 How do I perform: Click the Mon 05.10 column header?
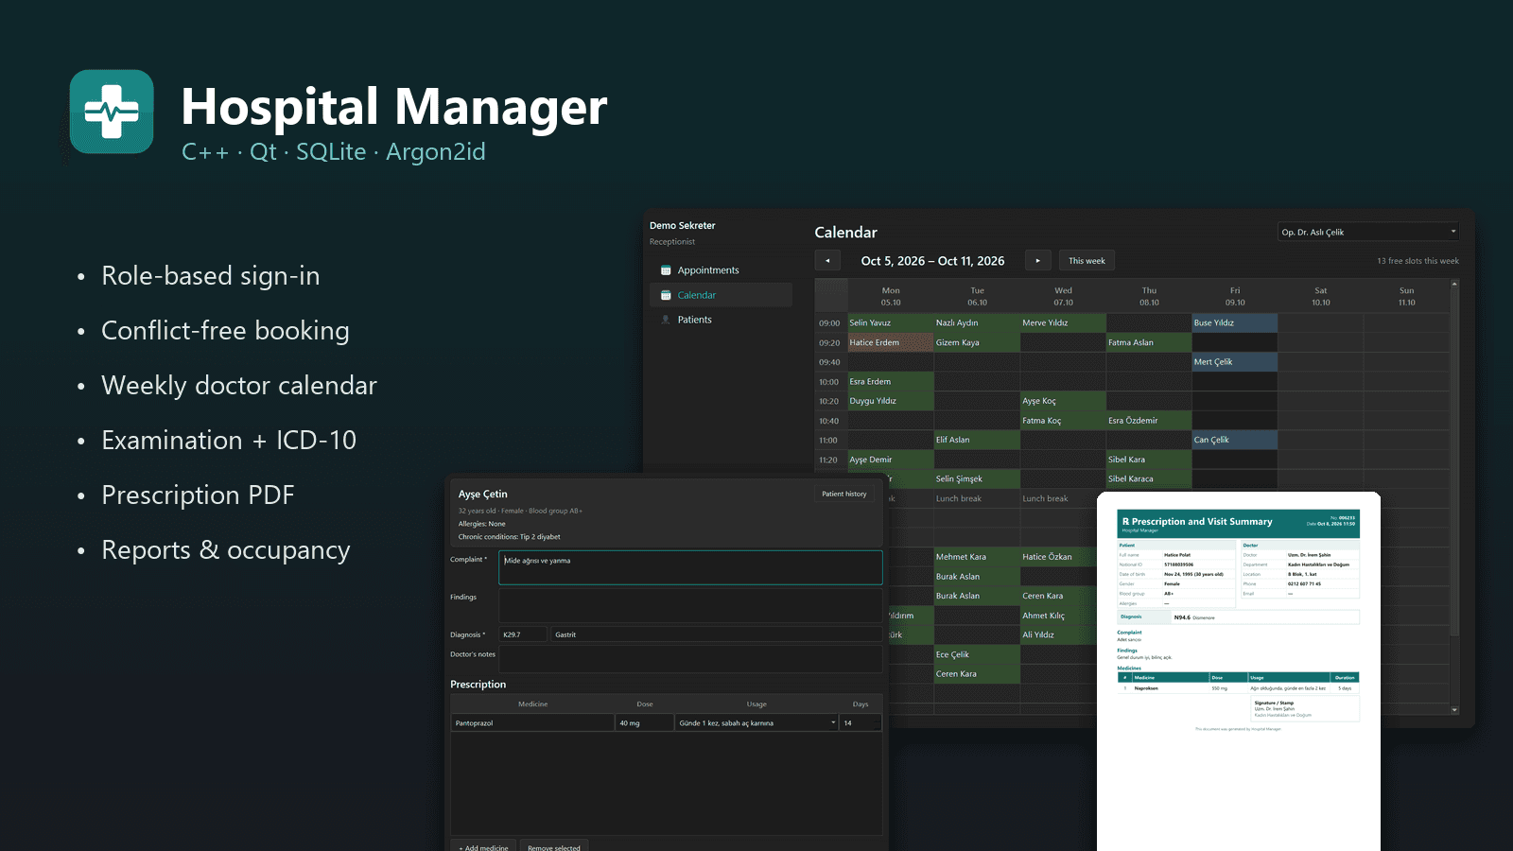point(891,296)
